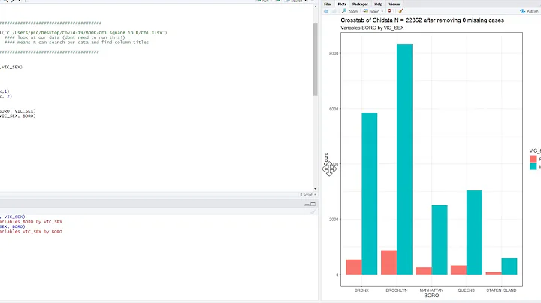This screenshot has width=541, height=303.
Task: Click the red BRONX bar
Action: click(354, 267)
